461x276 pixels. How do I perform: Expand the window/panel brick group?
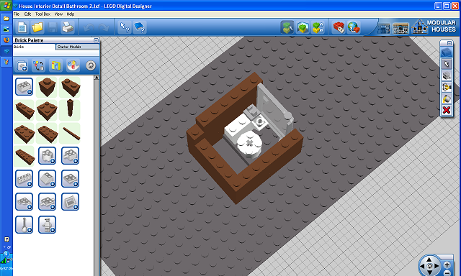(70, 201)
